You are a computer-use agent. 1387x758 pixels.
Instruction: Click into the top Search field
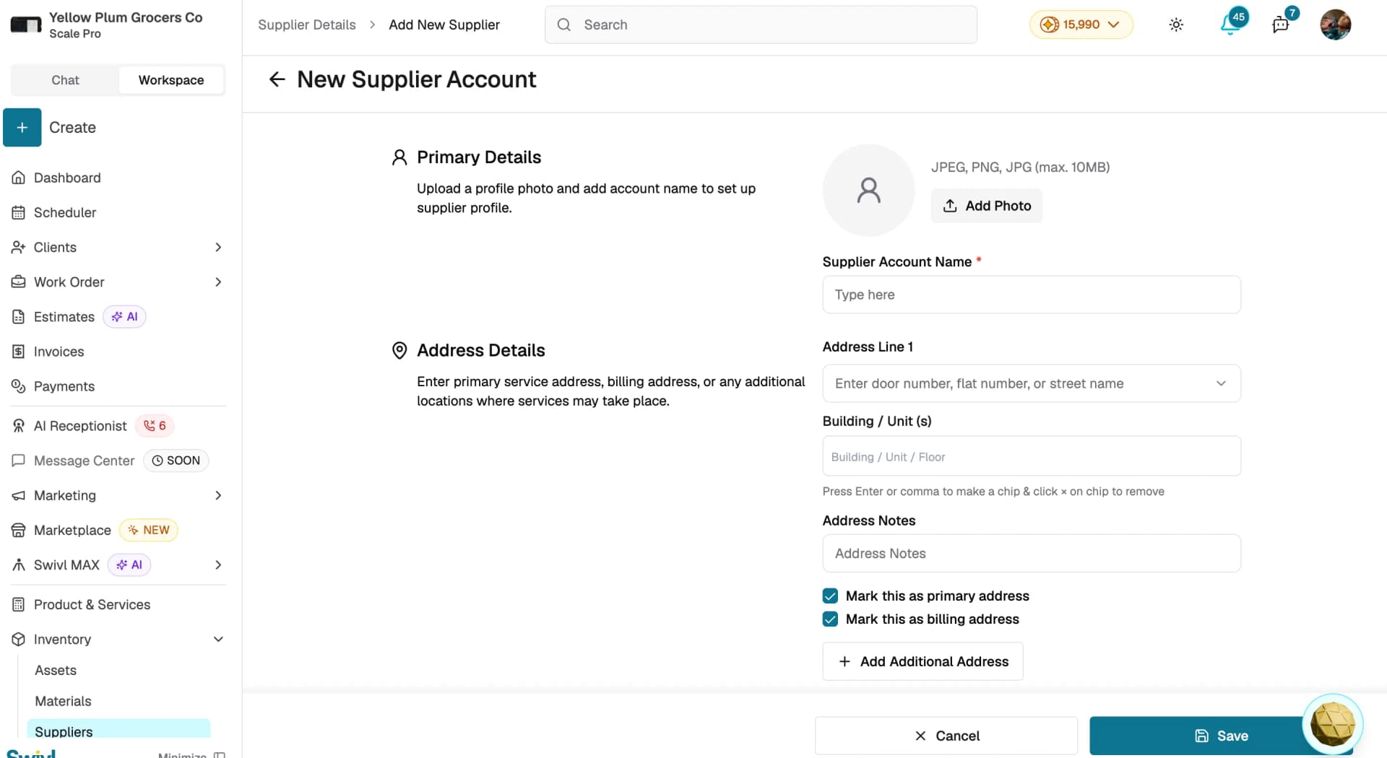pyautogui.click(x=761, y=25)
